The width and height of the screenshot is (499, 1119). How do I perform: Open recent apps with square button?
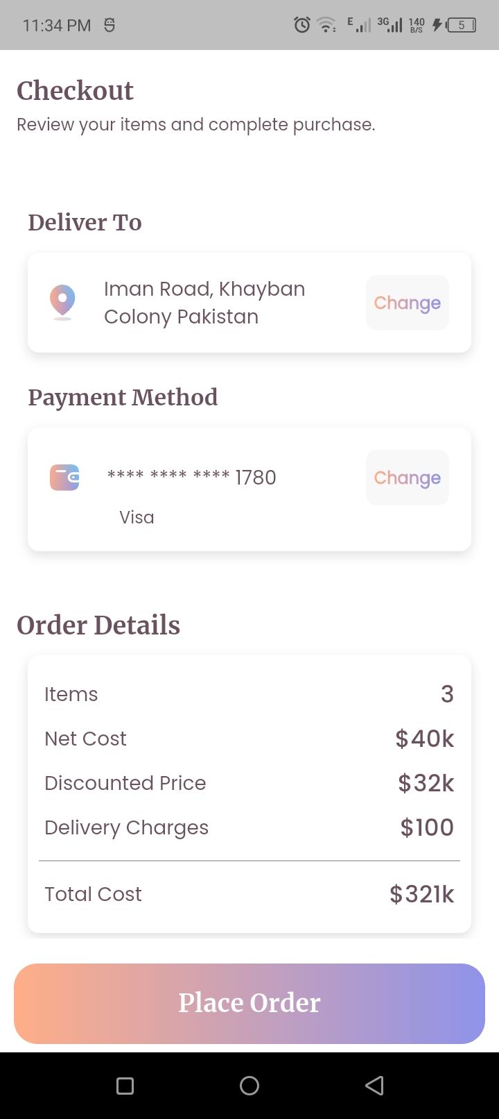(x=125, y=1086)
